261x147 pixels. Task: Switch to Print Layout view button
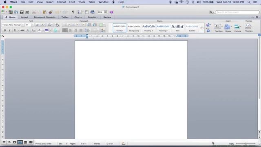coord(20,142)
